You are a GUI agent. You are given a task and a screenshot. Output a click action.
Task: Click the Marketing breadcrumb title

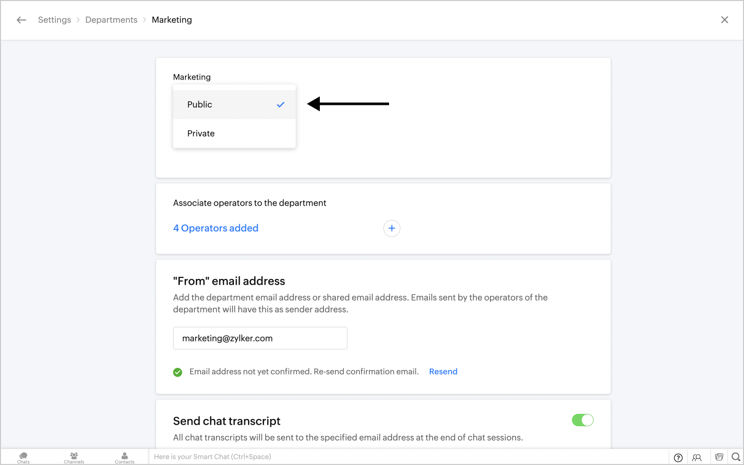point(172,20)
